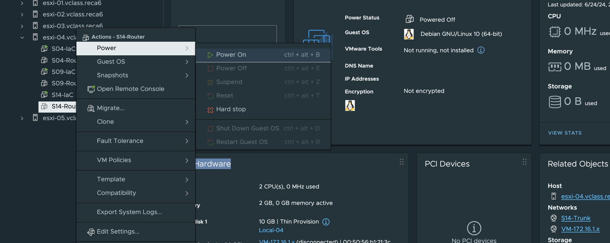Click the CPU chip usage icon
This screenshot has height=243, width=610.
tap(555, 31)
